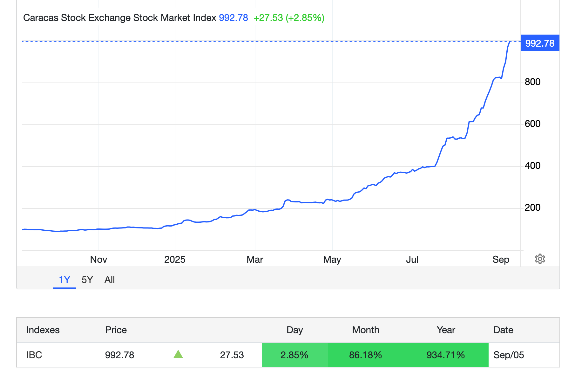This screenshot has height=389, width=575.
Task: Click the 'Date' column header
Action: (503, 330)
